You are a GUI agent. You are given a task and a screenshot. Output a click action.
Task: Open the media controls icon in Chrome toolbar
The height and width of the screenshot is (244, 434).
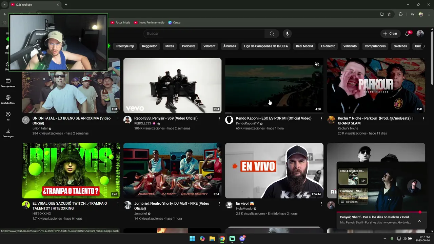click(413, 14)
